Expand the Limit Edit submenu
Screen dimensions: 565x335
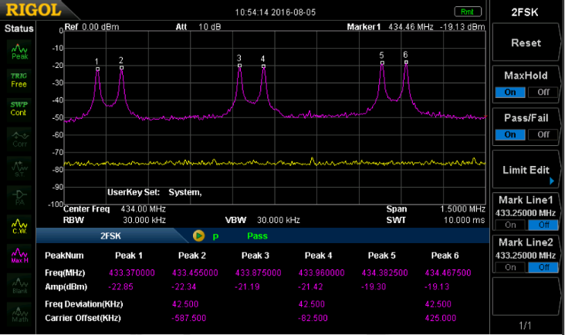coord(526,170)
